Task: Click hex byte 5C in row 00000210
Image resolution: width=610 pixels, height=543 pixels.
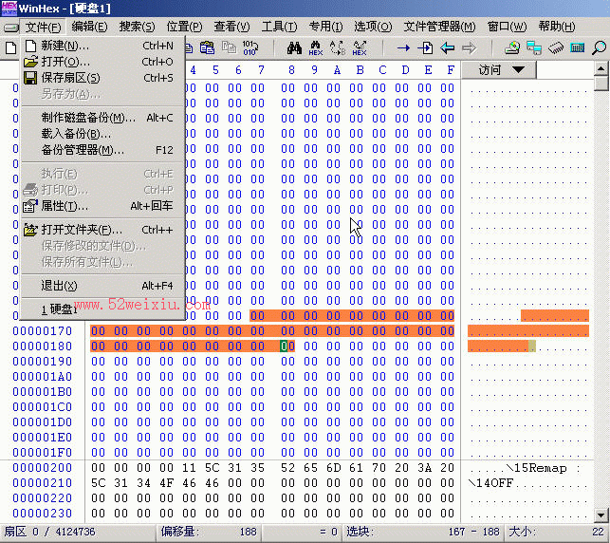Action: 99,482
